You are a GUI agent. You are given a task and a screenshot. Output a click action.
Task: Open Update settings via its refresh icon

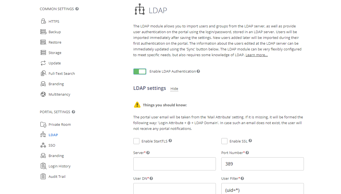click(43, 63)
